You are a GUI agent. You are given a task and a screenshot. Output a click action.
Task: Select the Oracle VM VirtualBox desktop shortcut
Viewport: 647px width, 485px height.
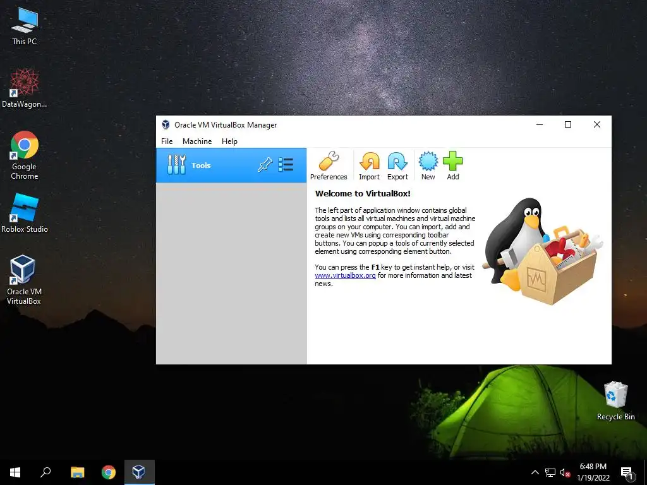[24, 280]
